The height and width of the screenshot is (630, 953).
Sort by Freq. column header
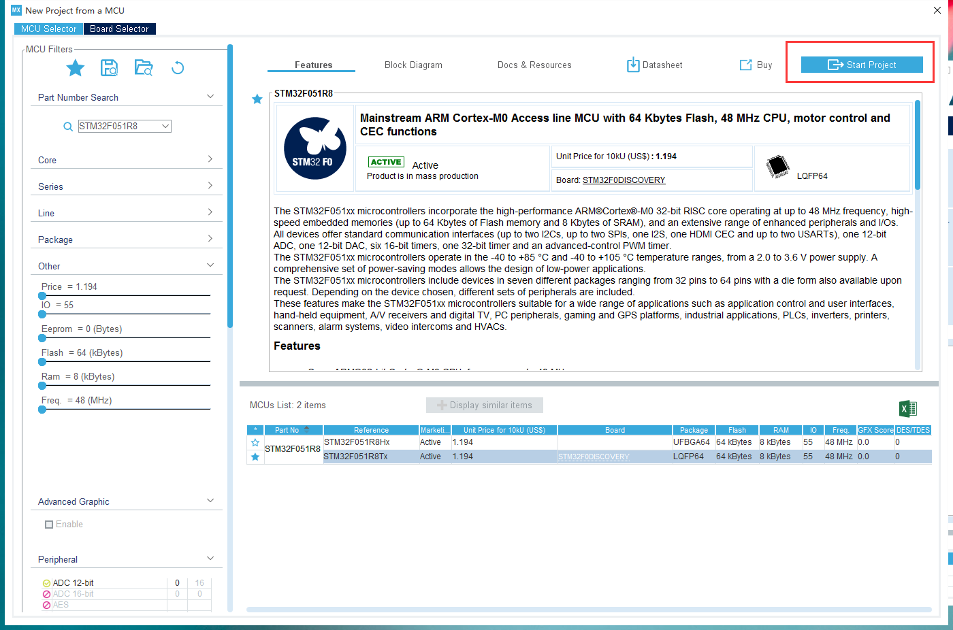click(x=840, y=430)
